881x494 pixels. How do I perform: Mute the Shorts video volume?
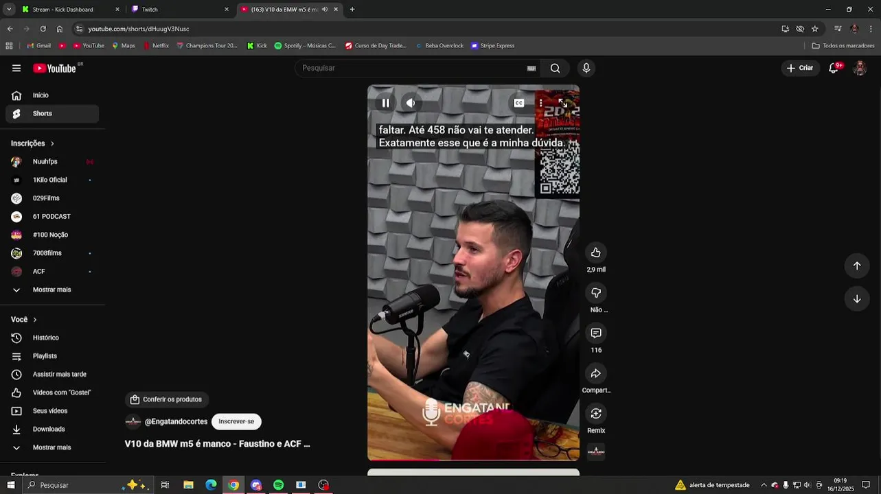(411, 103)
